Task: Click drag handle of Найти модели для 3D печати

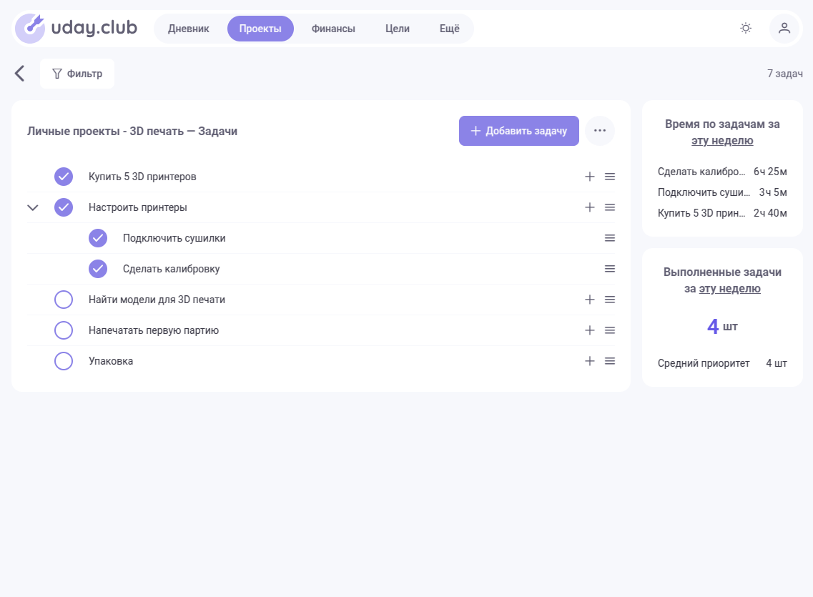Action: pos(610,300)
